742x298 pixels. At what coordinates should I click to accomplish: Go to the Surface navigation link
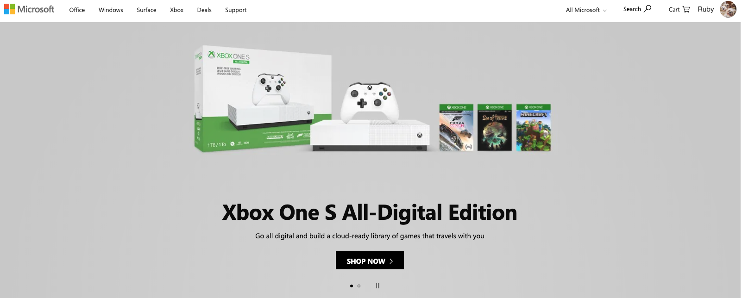(x=146, y=10)
